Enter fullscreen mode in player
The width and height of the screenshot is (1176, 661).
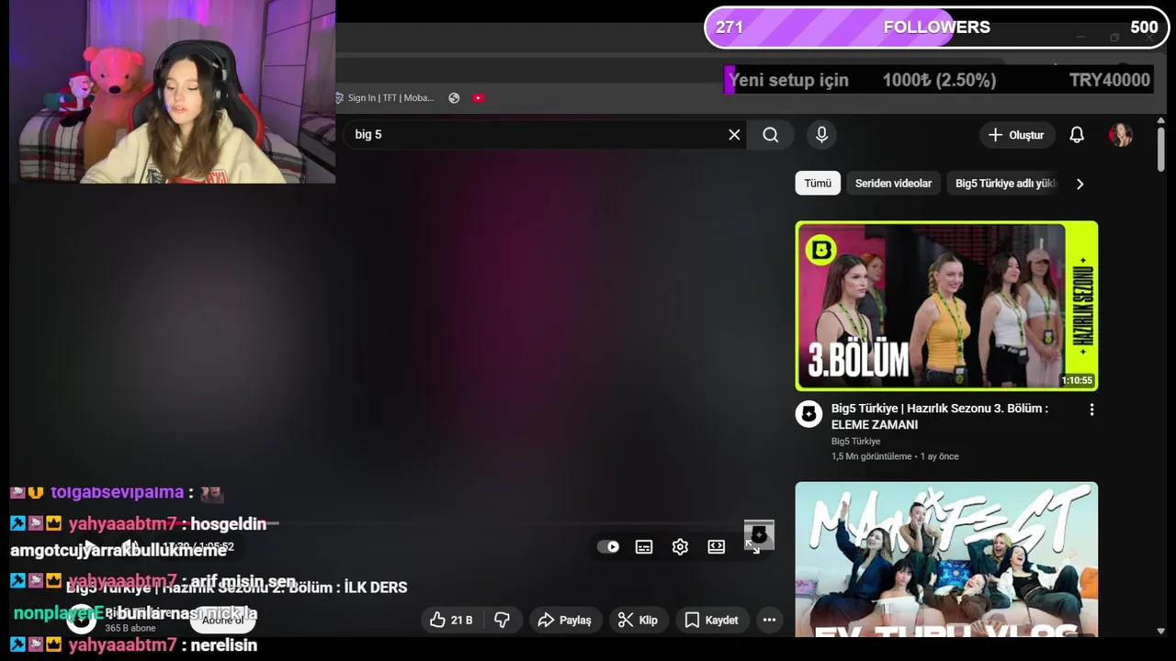[752, 547]
